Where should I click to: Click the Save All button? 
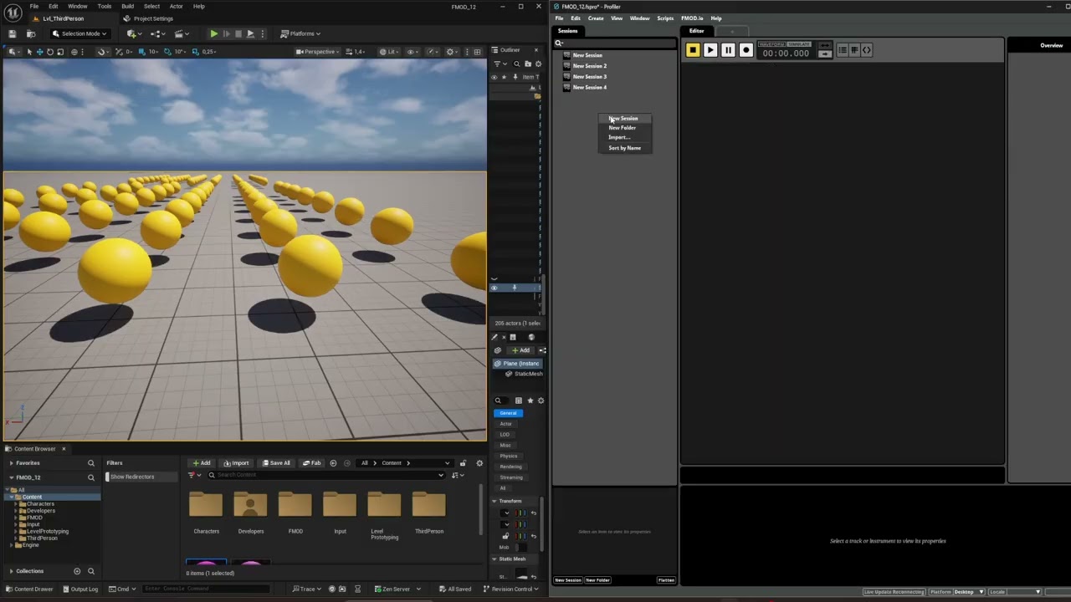click(276, 463)
